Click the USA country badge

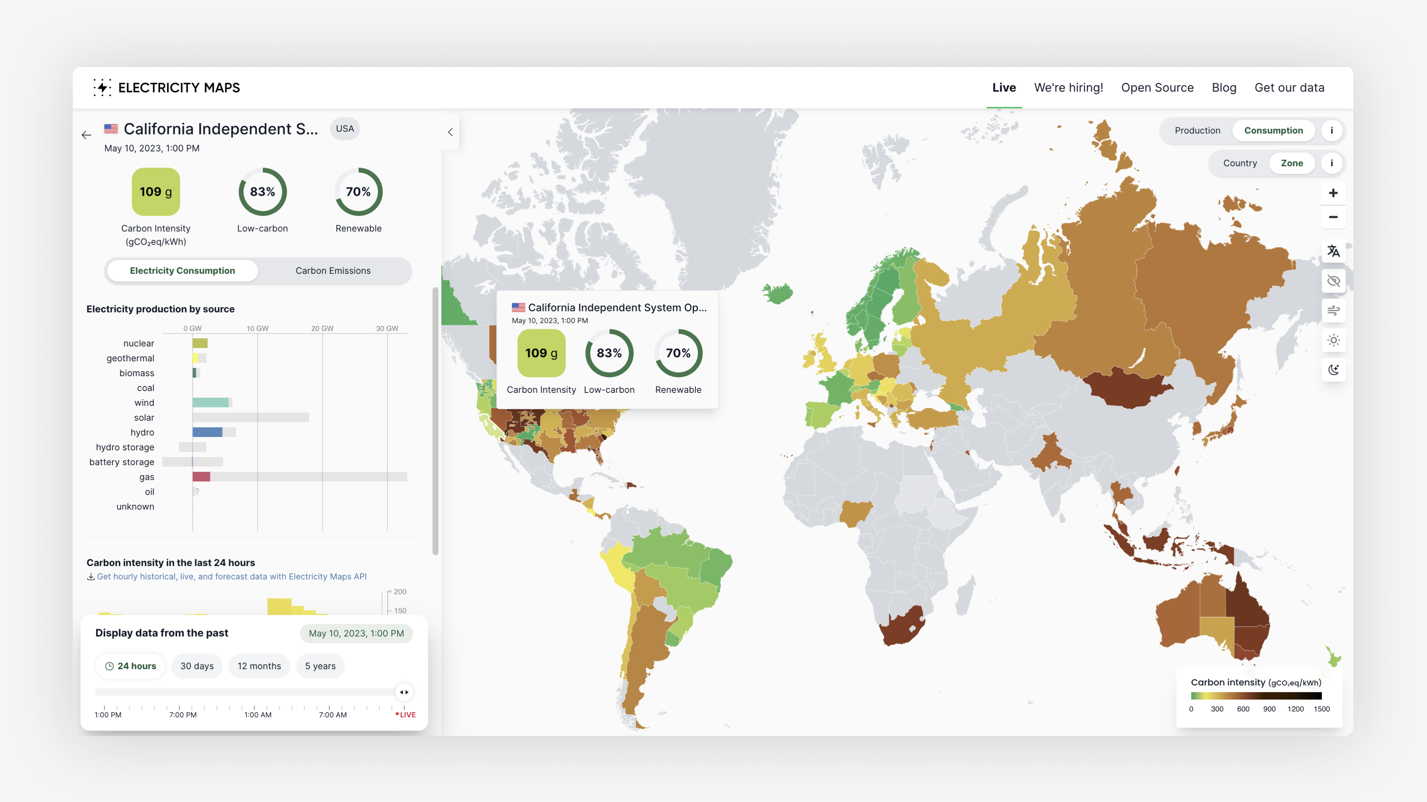point(344,128)
